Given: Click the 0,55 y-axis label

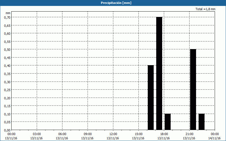Looking at the screenshot, I should 7,41.
